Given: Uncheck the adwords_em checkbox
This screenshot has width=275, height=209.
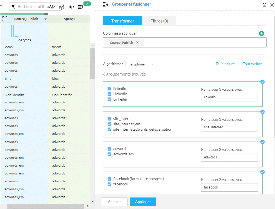Looking at the screenshot, I should click(110, 154).
